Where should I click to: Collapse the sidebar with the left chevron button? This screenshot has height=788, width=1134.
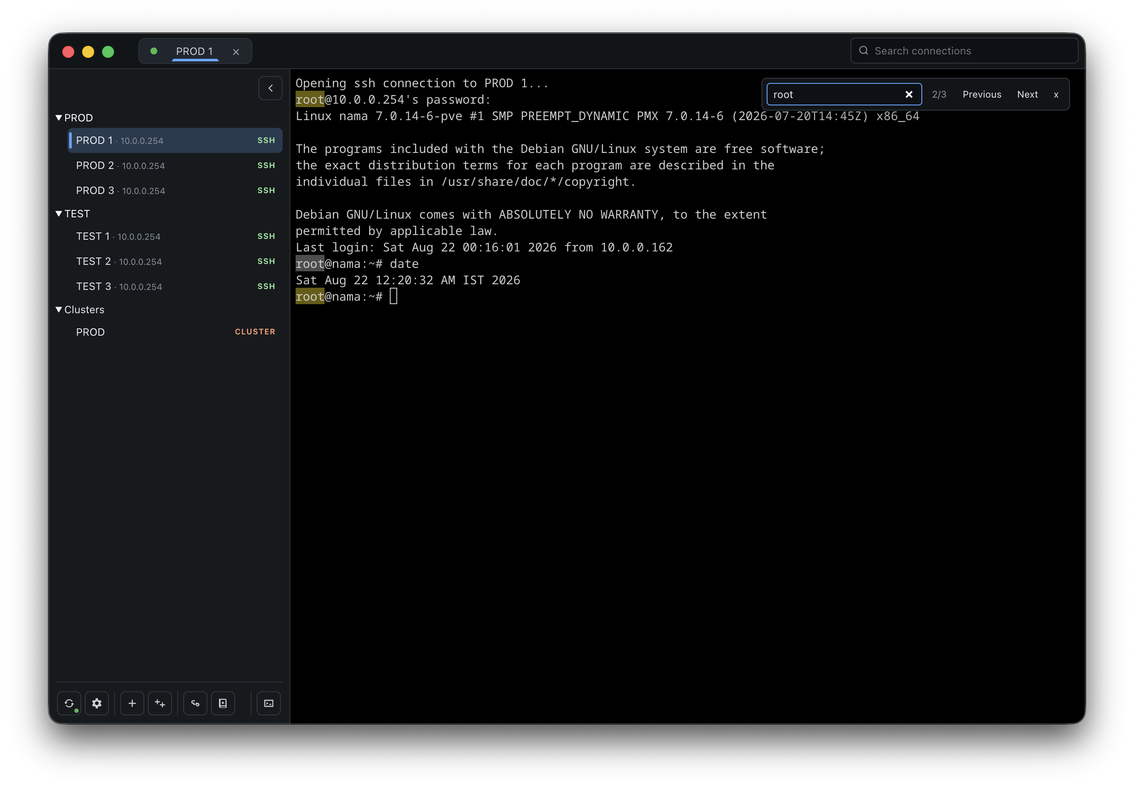[271, 89]
